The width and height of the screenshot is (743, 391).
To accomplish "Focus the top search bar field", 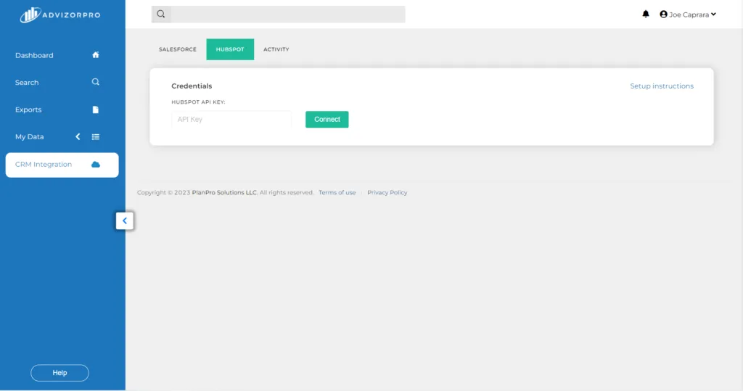I will pyautogui.click(x=288, y=15).
